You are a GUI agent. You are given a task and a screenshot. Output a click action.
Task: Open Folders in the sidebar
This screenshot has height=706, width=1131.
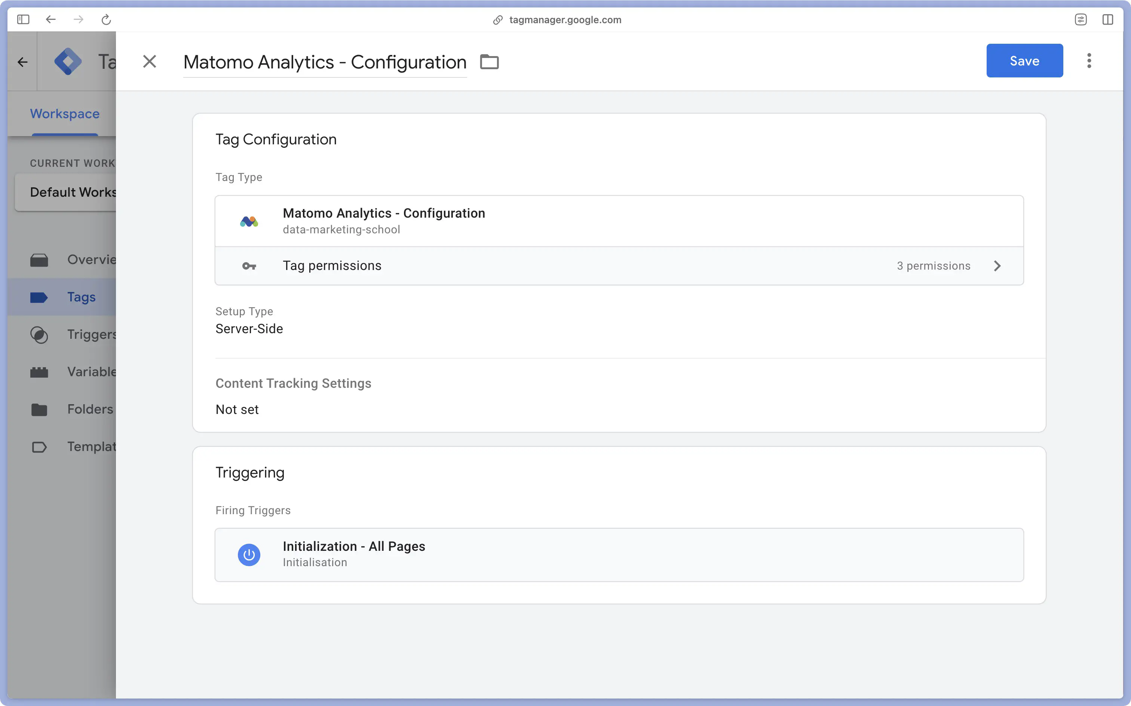(x=62, y=409)
